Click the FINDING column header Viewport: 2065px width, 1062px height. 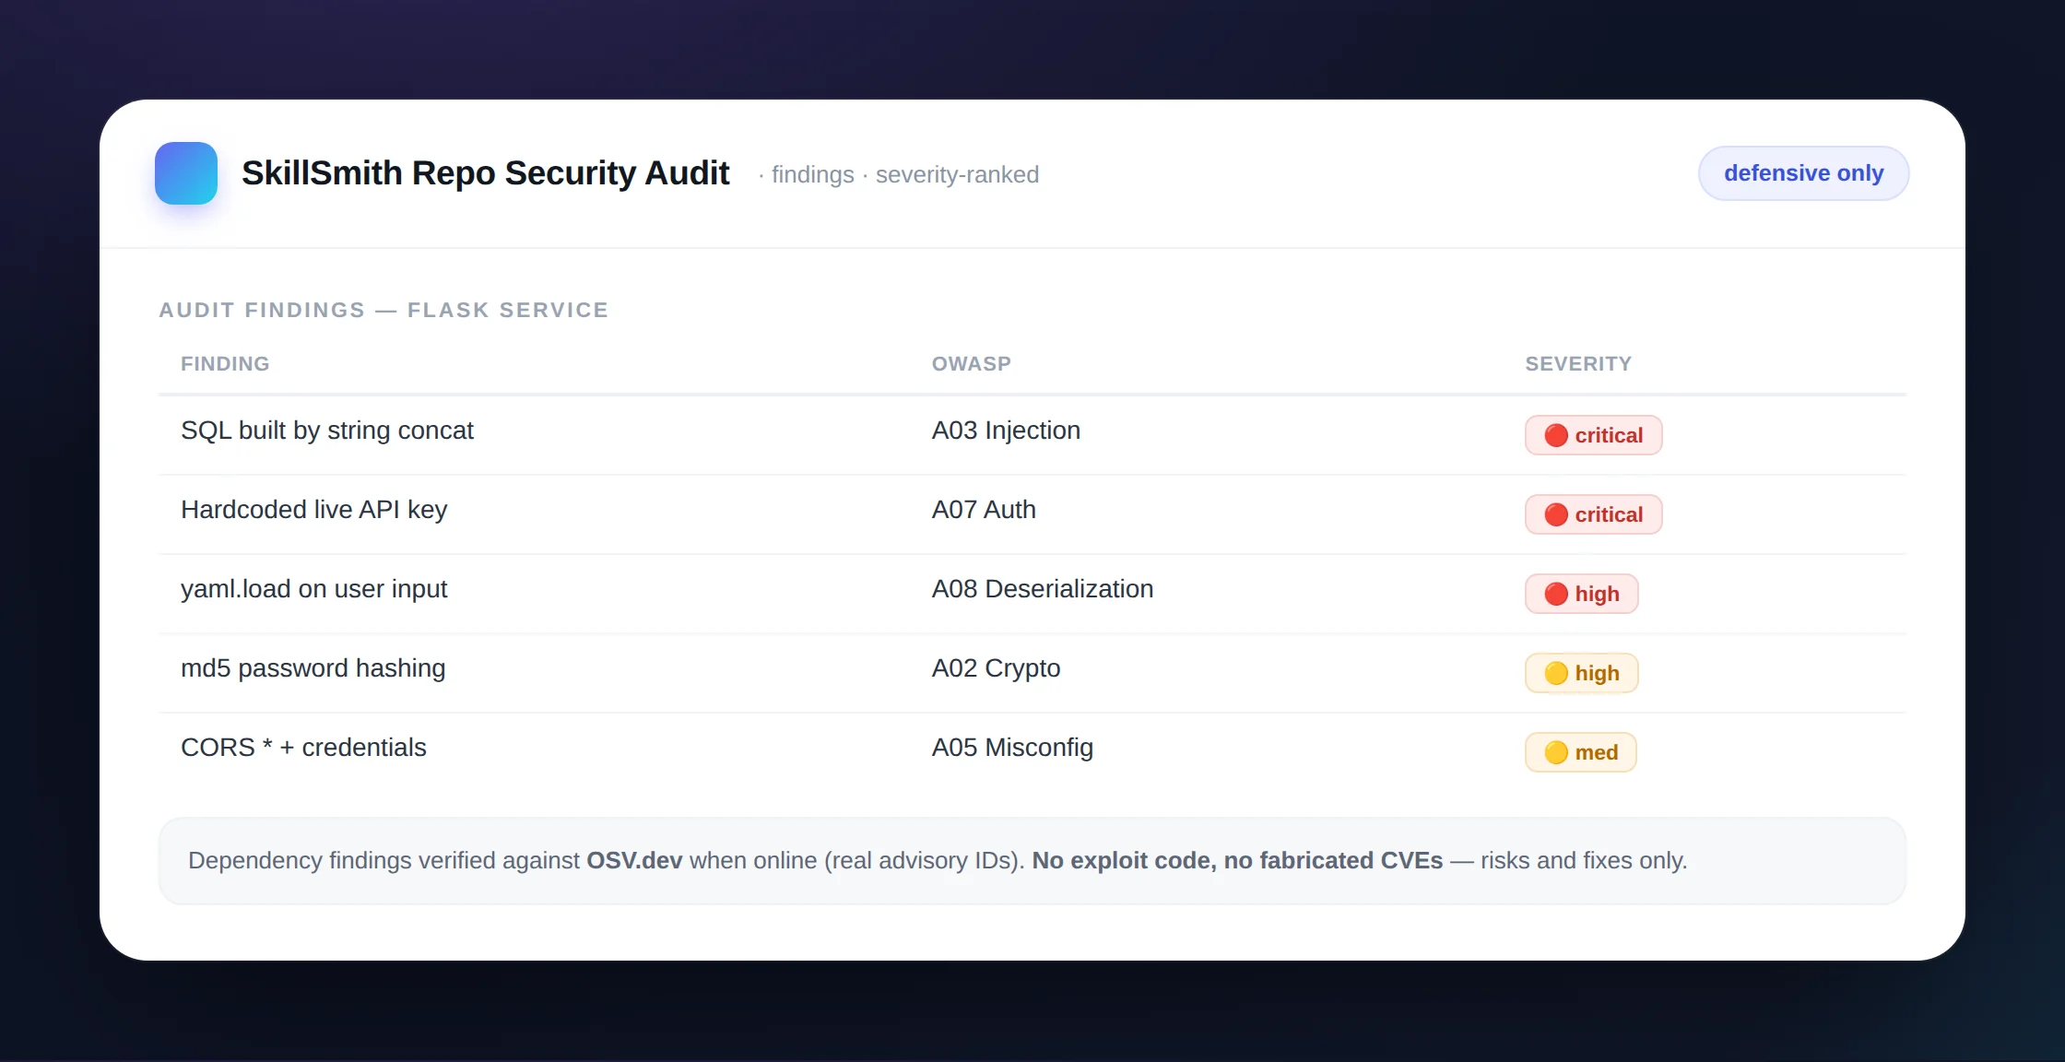(x=225, y=364)
